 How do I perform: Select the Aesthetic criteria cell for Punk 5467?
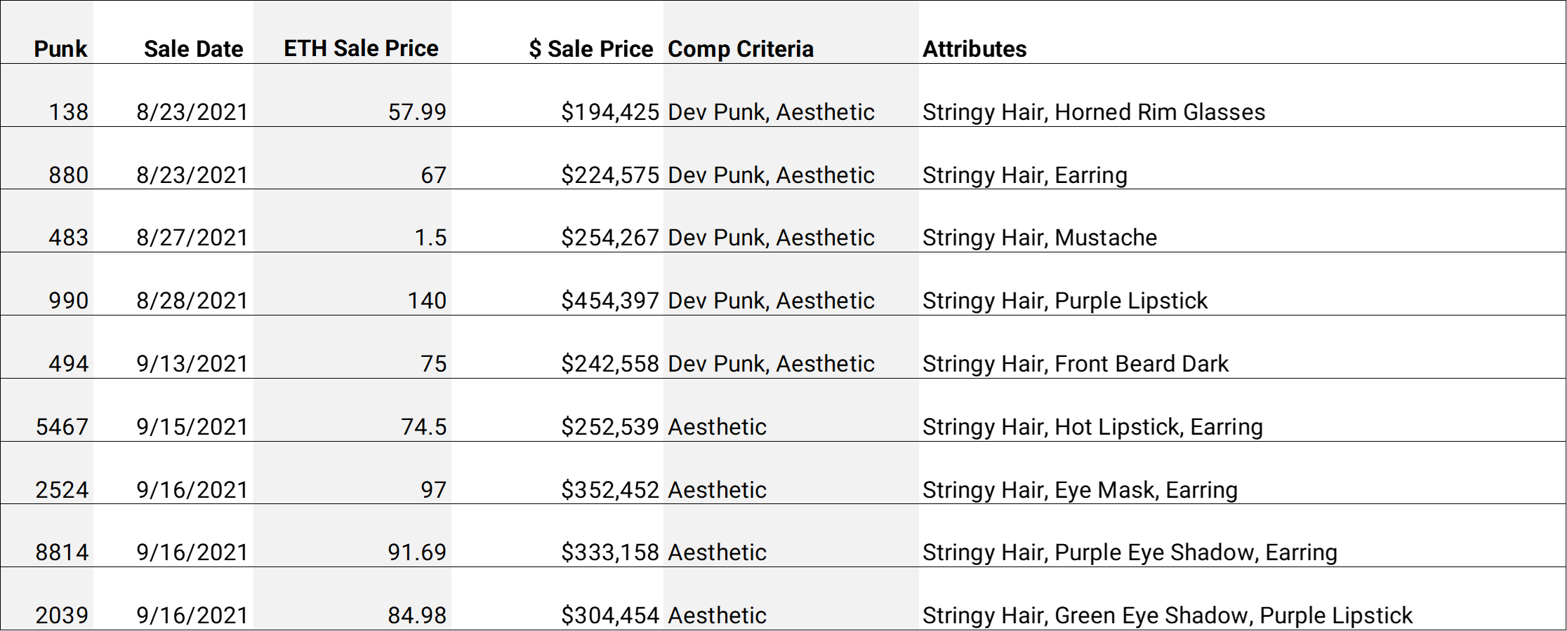click(791, 410)
